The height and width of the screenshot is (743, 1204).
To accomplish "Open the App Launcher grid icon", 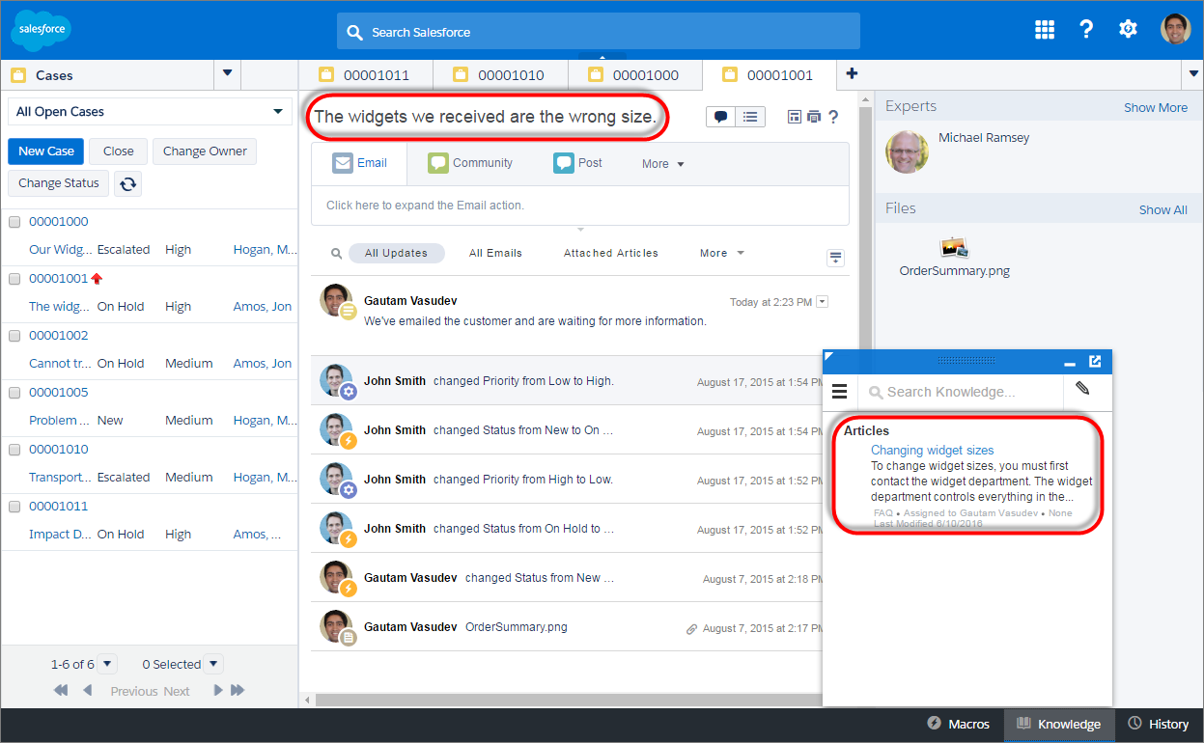I will (1044, 30).
